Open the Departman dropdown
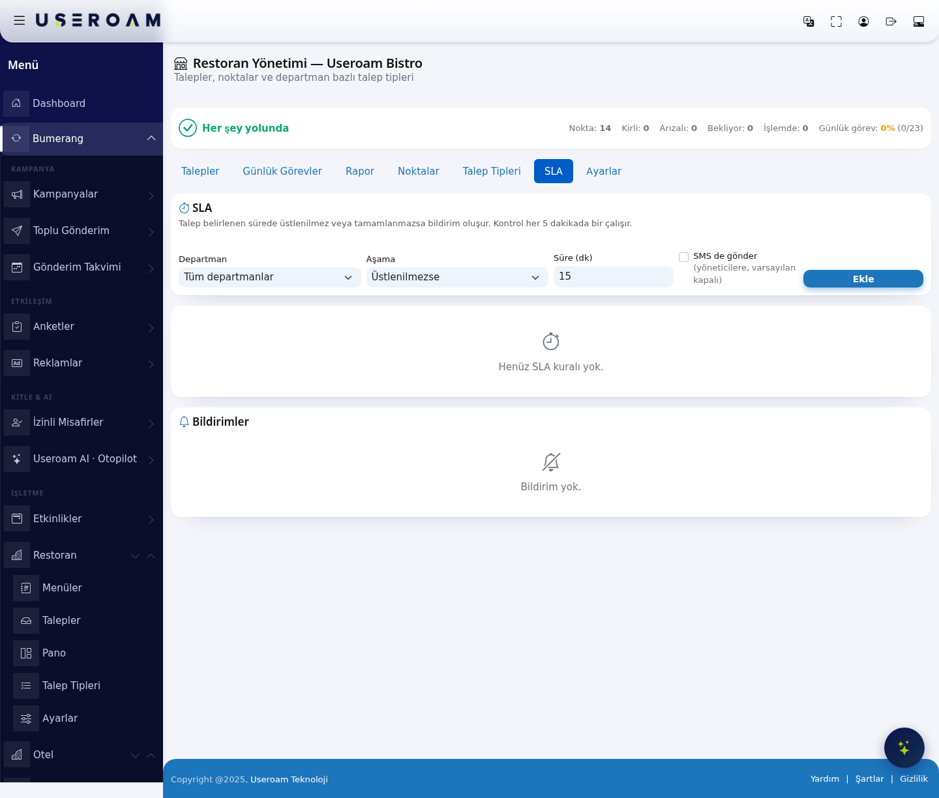Viewport: 939px width, 798px height. click(269, 277)
